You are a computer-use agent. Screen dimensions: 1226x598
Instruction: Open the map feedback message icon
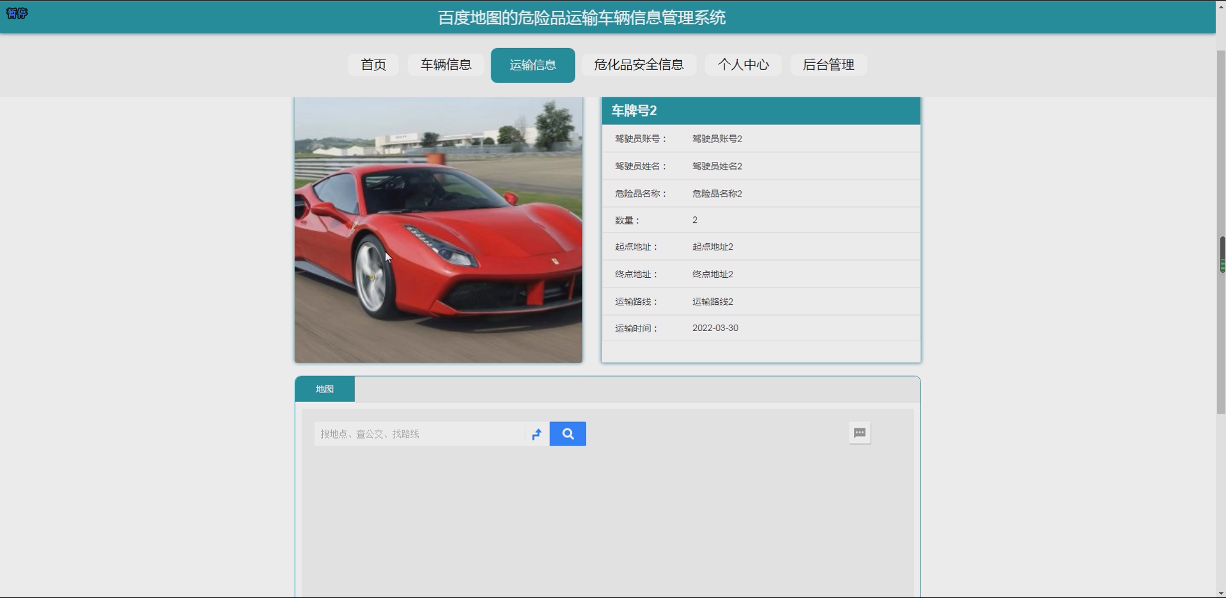click(860, 433)
